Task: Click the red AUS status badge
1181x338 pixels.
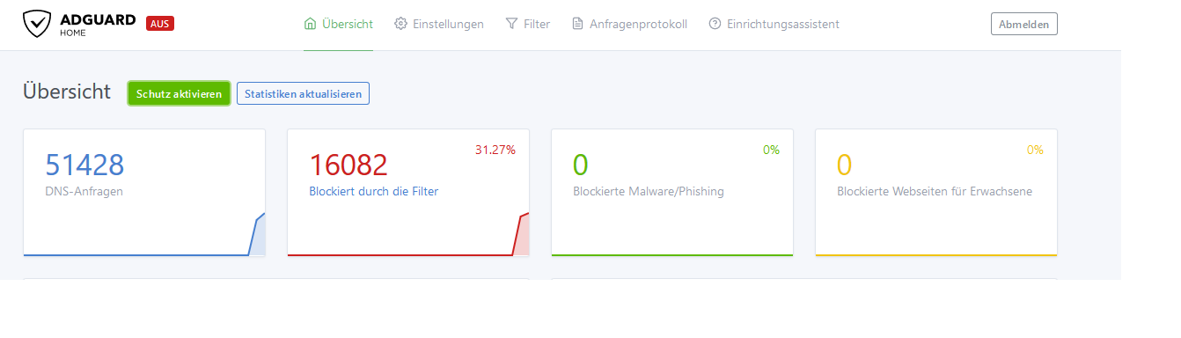Action: pos(160,24)
